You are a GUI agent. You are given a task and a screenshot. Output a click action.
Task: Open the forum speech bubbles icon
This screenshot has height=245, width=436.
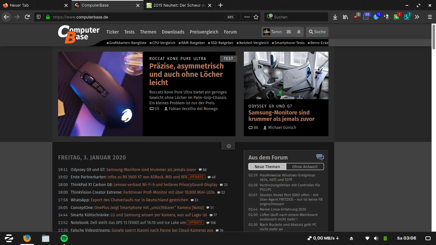(x=320, y=157)
